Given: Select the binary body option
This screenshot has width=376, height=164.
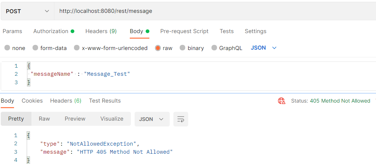Looking at the screenshot, I should click(183, 48).
